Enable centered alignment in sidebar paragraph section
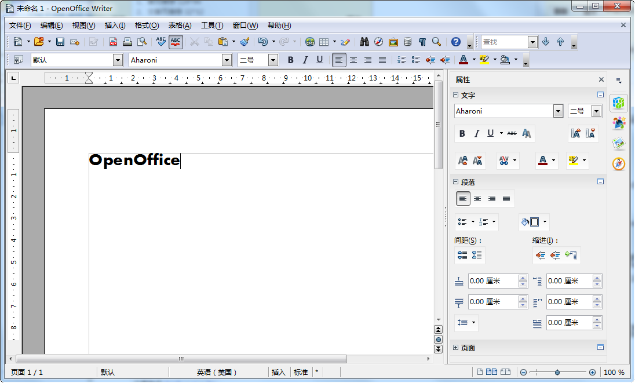Viewport: 635px width, 383px height. coord(477,199)
